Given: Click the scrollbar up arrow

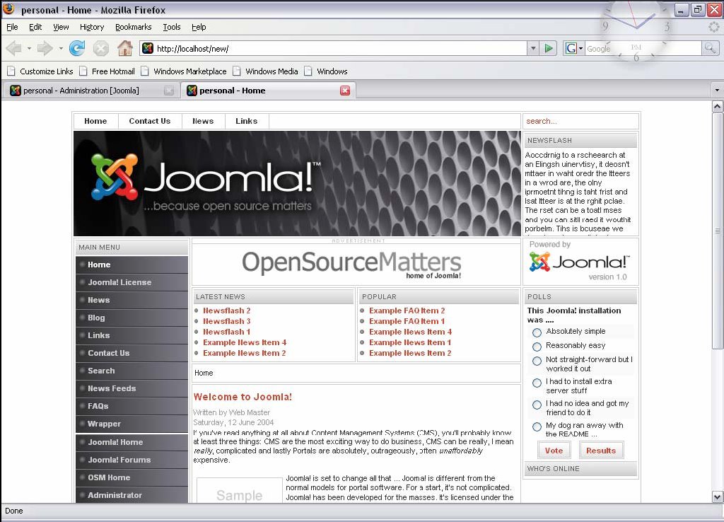Looking at the screenshot, I should tap(717, 107).
